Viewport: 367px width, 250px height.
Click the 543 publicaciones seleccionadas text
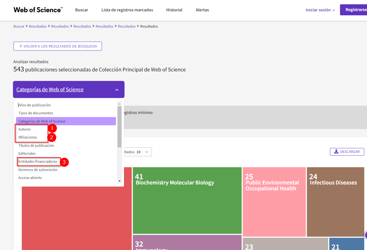click(99, 69)
